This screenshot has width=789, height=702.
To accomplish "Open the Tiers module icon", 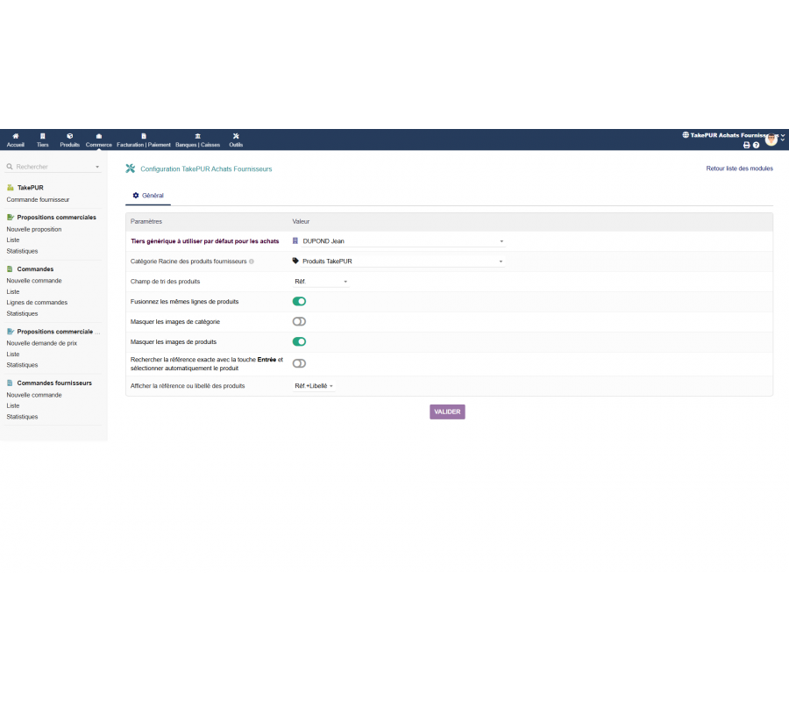I will coord(43,136).
